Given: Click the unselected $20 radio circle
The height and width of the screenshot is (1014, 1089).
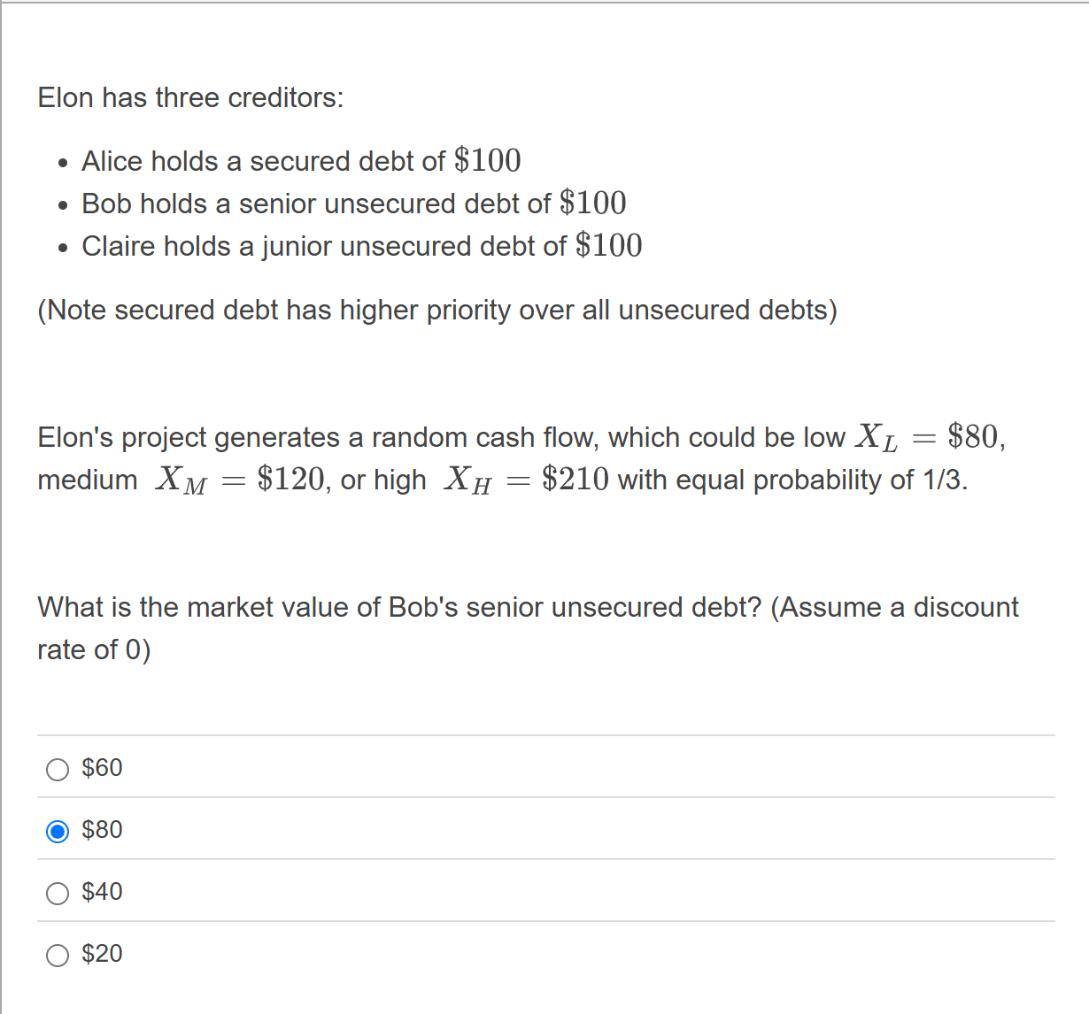Looking at the screenshot, I should 57,955.
